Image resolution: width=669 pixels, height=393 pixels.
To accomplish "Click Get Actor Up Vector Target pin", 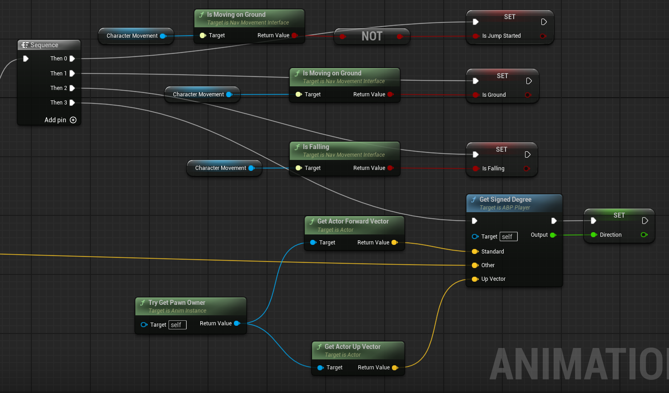I will pos(320,368).
